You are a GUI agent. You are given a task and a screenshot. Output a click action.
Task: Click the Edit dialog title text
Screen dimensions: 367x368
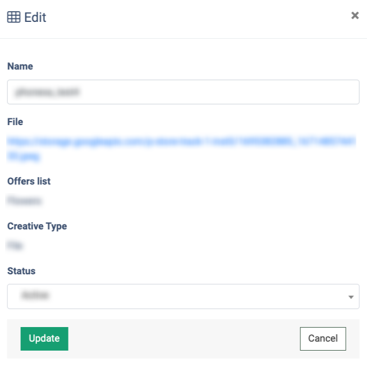tap(35, 17)
